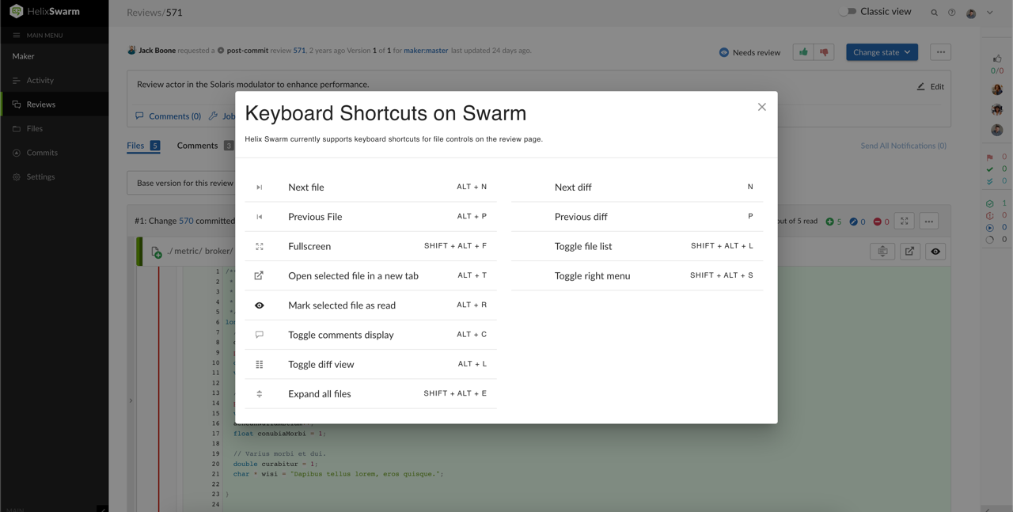Open file in new tab button
Viewport: 1013px width, 512px height.
[910, 252]
